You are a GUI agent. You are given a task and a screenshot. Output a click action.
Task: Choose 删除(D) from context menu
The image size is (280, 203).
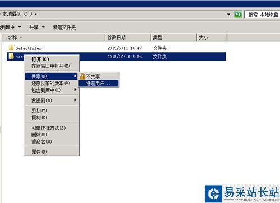coord(52,135)
